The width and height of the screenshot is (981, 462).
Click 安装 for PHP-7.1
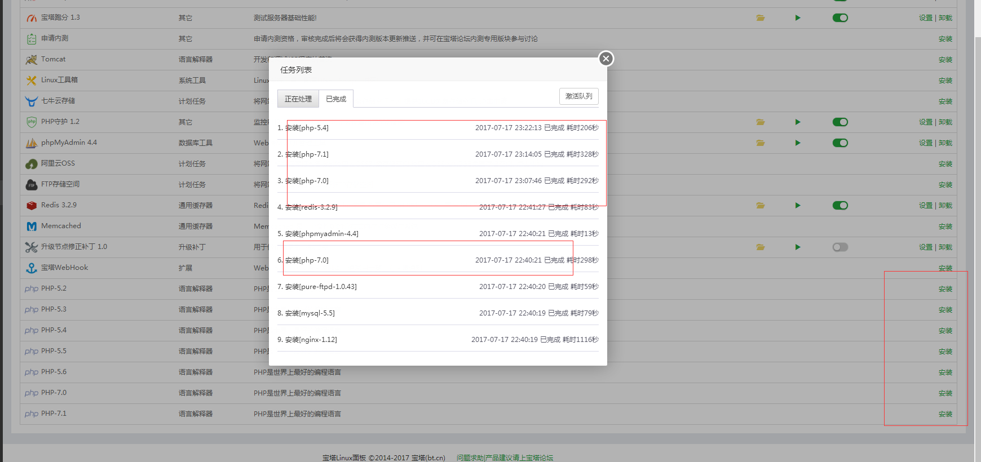pyautogui.click(x=945, y=414)
